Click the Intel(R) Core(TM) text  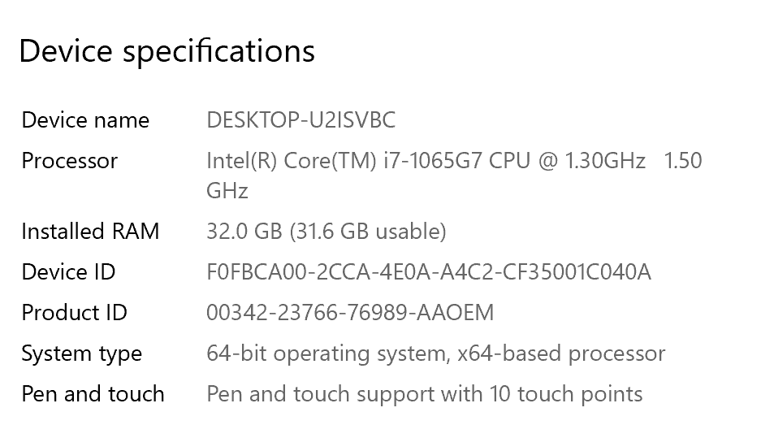292,161
